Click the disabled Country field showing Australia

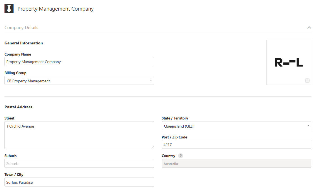(x=236, y=164)
